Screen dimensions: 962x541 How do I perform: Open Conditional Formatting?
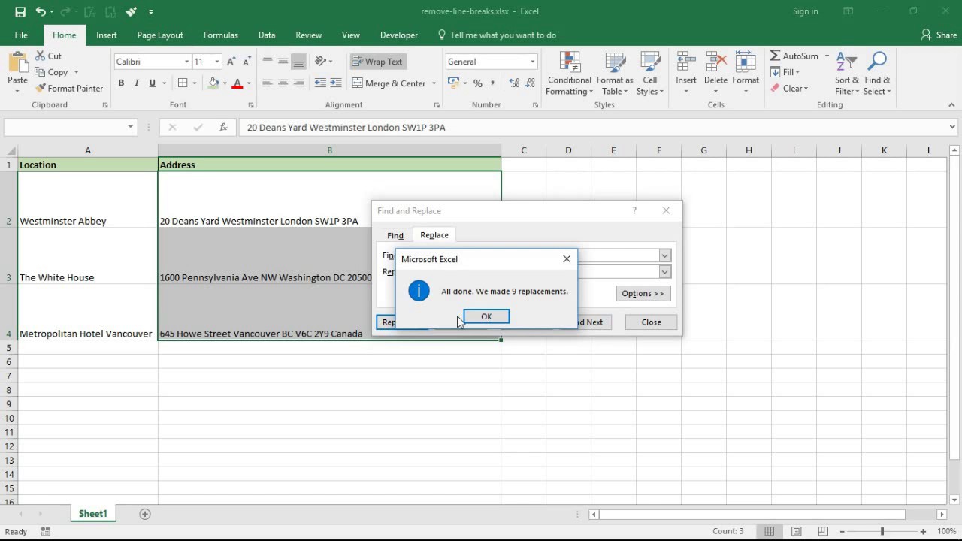click(x=570, y=74)
